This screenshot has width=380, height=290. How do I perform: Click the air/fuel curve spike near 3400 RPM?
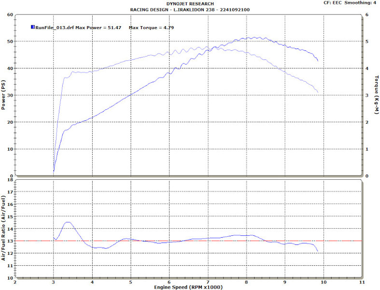(x=68, y=222)
